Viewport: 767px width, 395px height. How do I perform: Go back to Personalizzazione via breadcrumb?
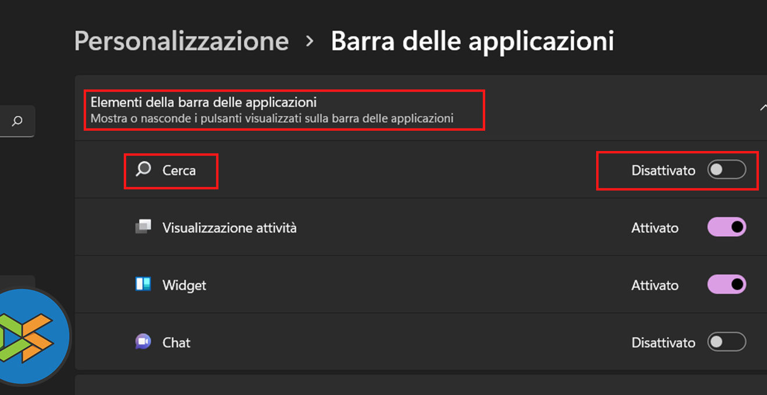point(181,41)
